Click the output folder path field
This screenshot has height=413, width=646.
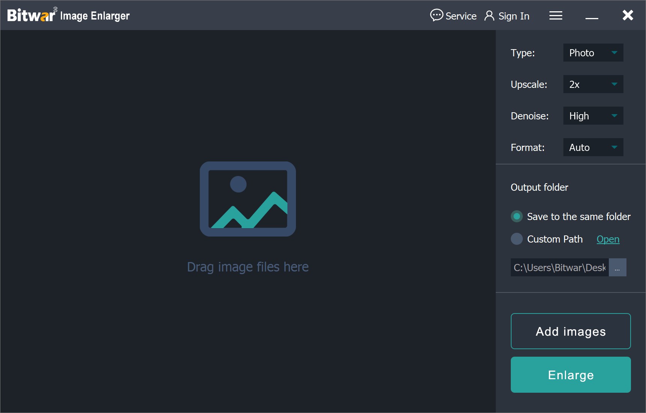coord(559,267)
